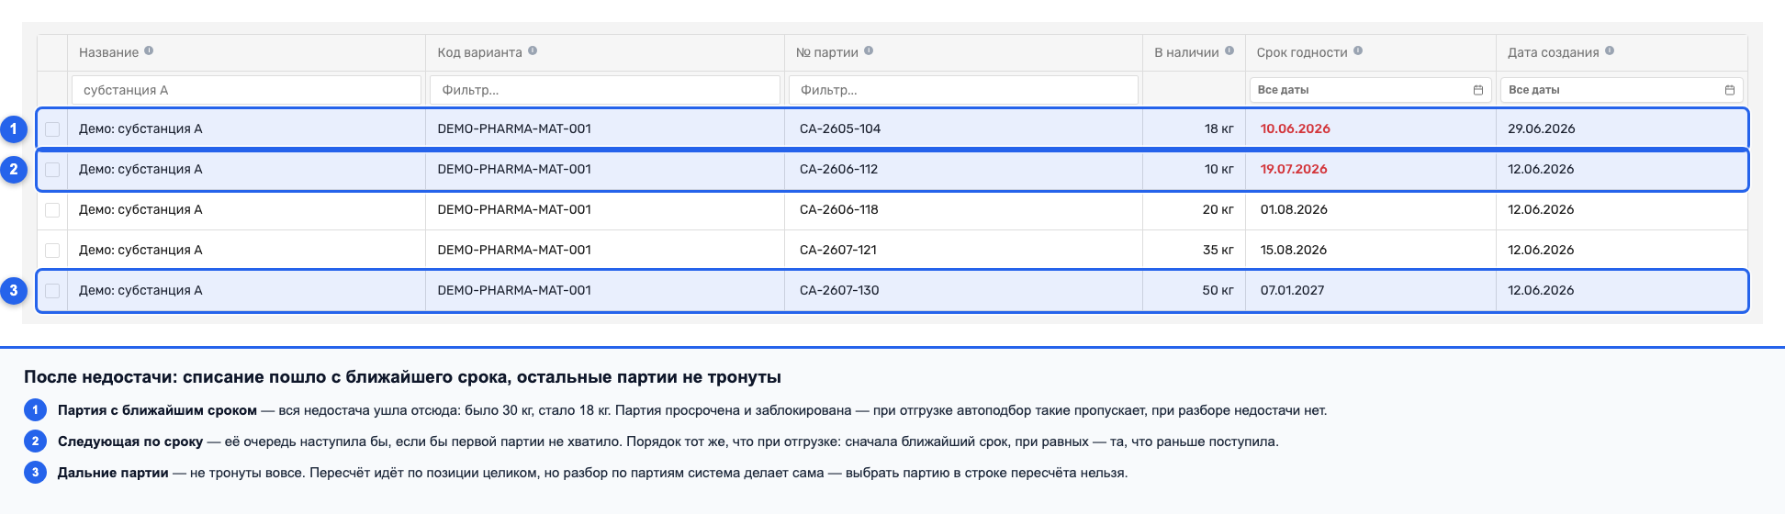Select batch number CA-2606-112 cell

838,169
